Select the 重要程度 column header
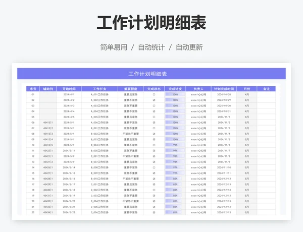303x232 pixels. tap(131, 89)
